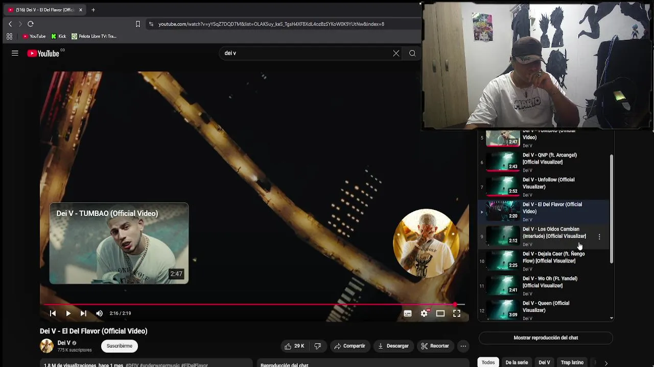Open TUMBAO suggested video card in player
Screen dimensions: 654x367
pos(119,243)
